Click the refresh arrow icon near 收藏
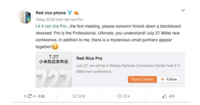Image resolution: width=200 pixels, height=105 pixels. tap(30, 96)
